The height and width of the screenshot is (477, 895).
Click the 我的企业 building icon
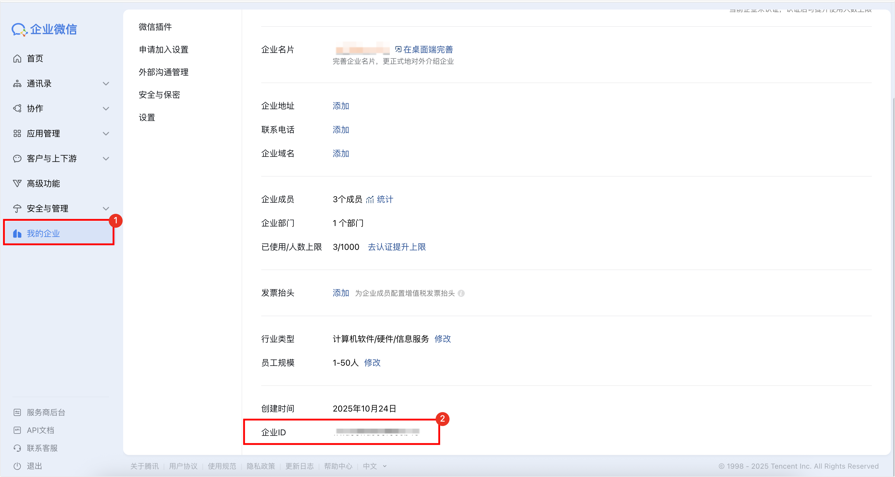coord(17,234)
